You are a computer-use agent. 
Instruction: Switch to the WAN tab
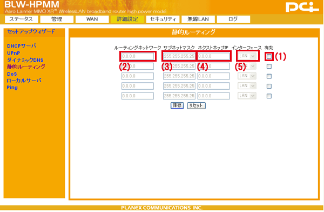click(92, 19)
